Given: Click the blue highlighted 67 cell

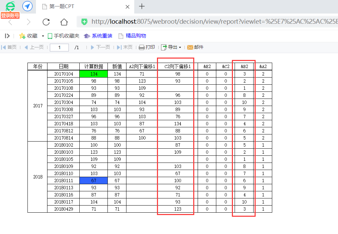Looking at the screenshot, I should (x=94, y=180).
